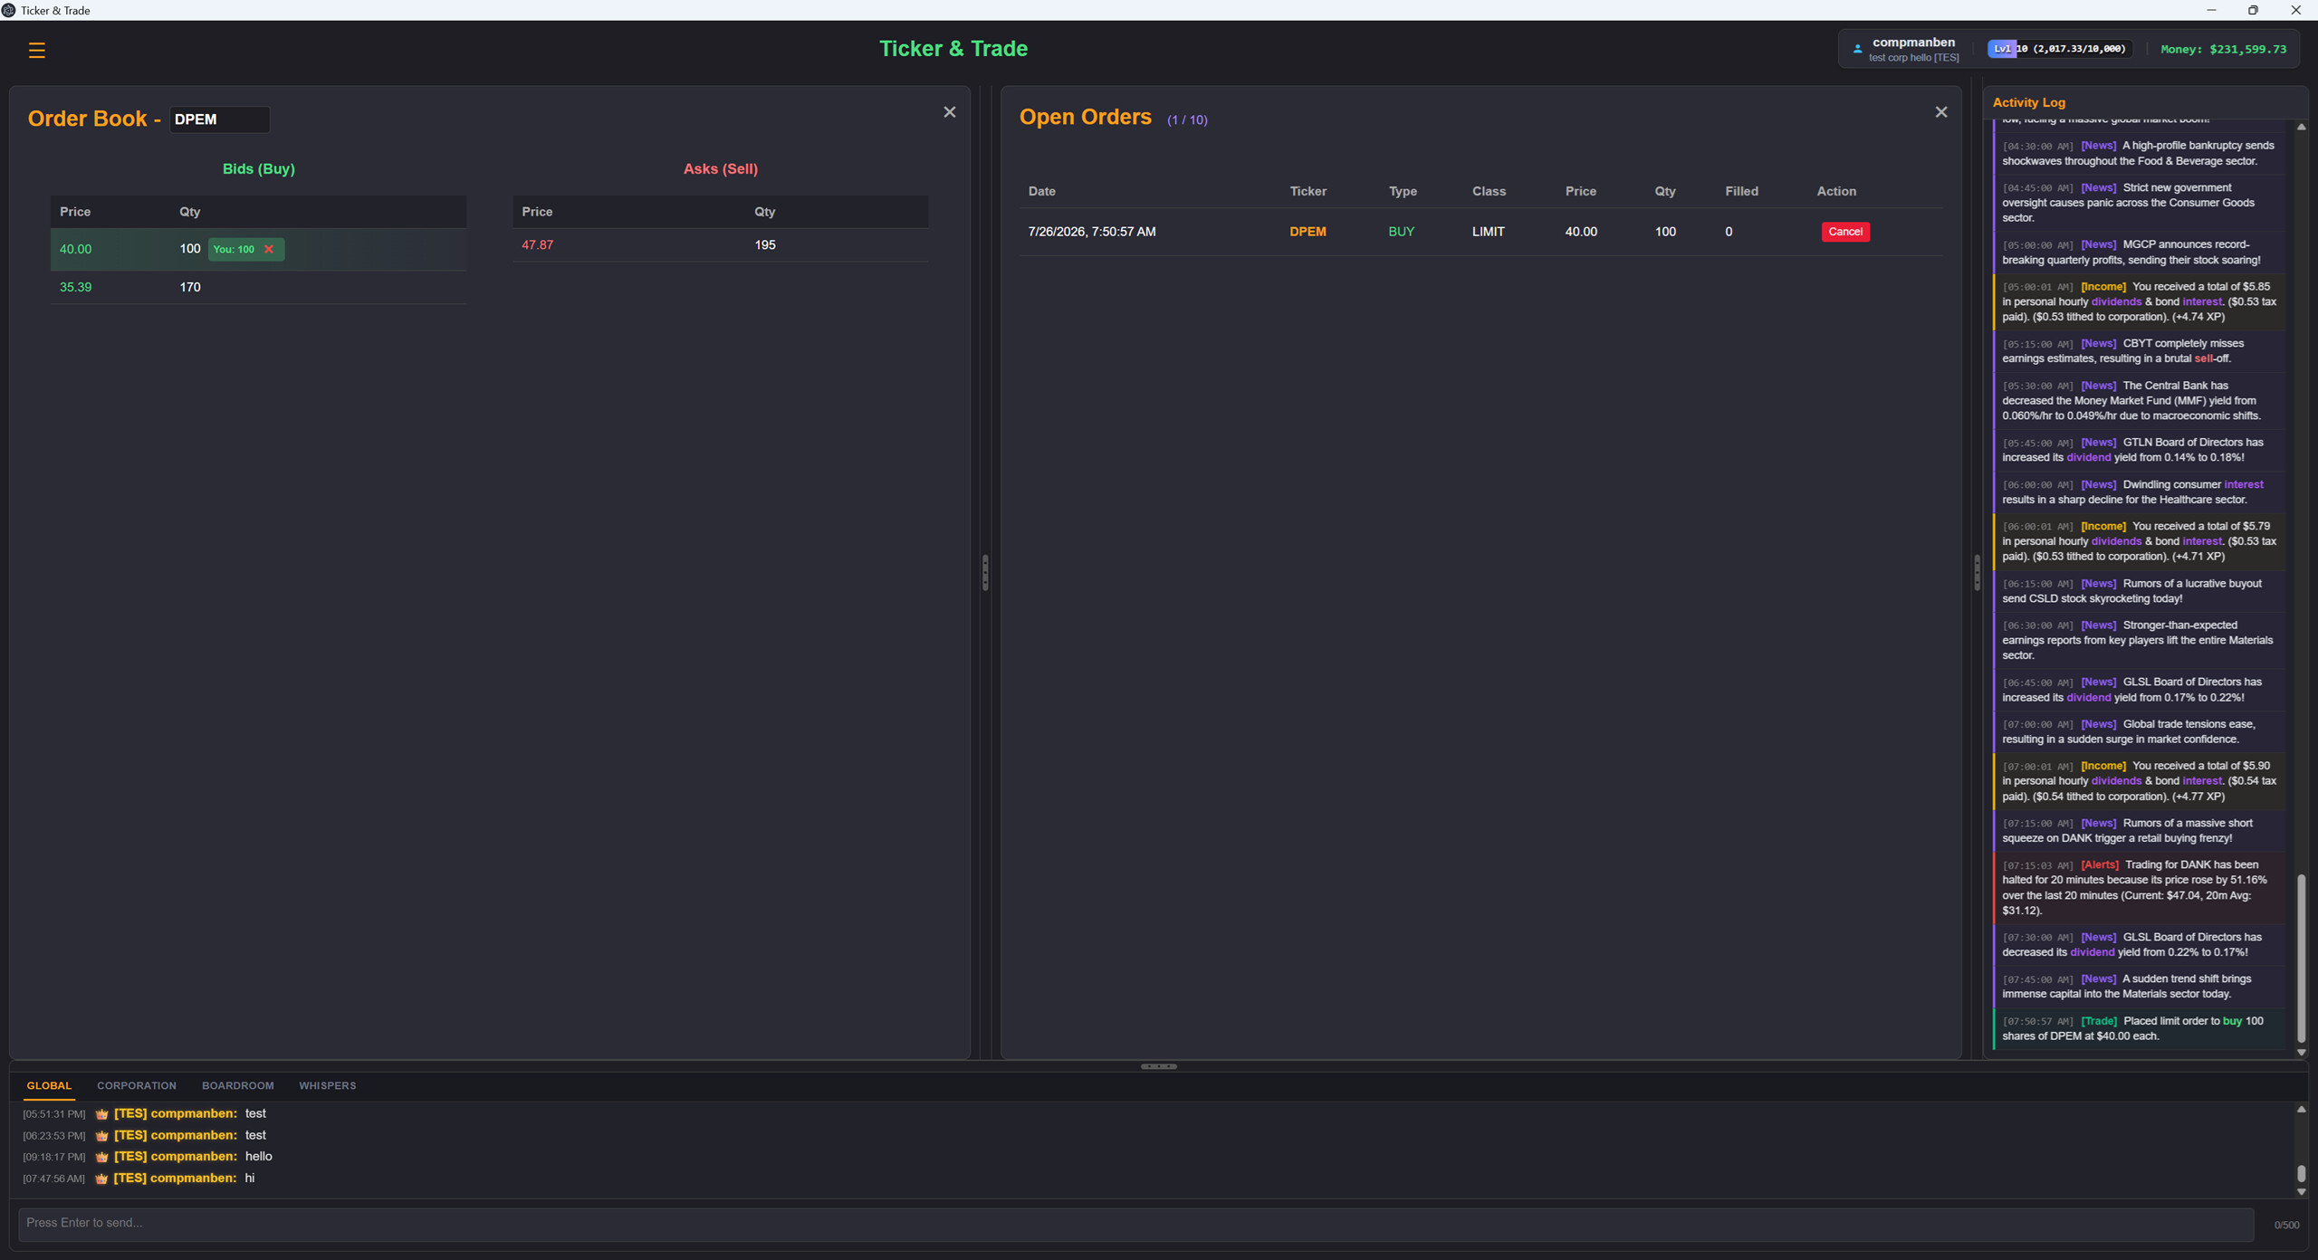Edit the DPEM ticker field in Order Book

tap(219, 119)
